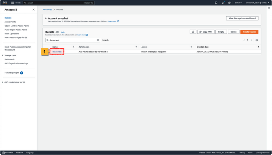
Task: Refresh the buckets list
Action: 193,32
